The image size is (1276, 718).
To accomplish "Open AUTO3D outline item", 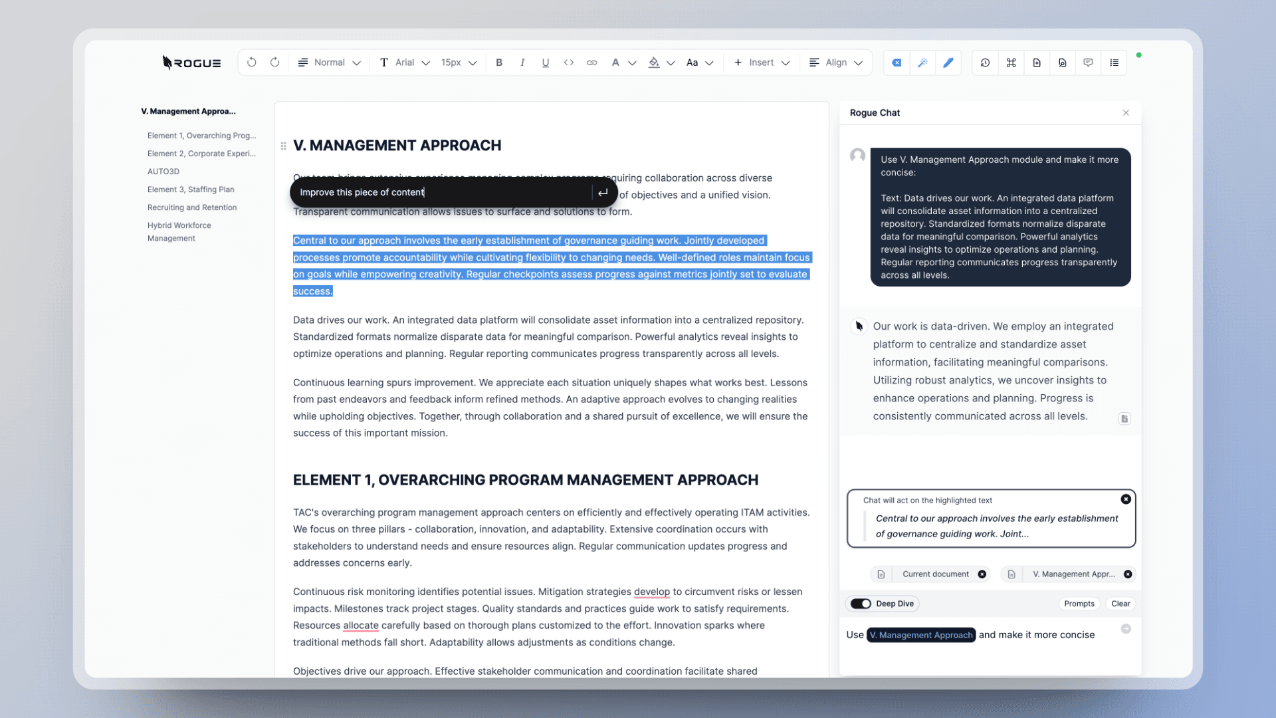I will click(x=163, y=172).
